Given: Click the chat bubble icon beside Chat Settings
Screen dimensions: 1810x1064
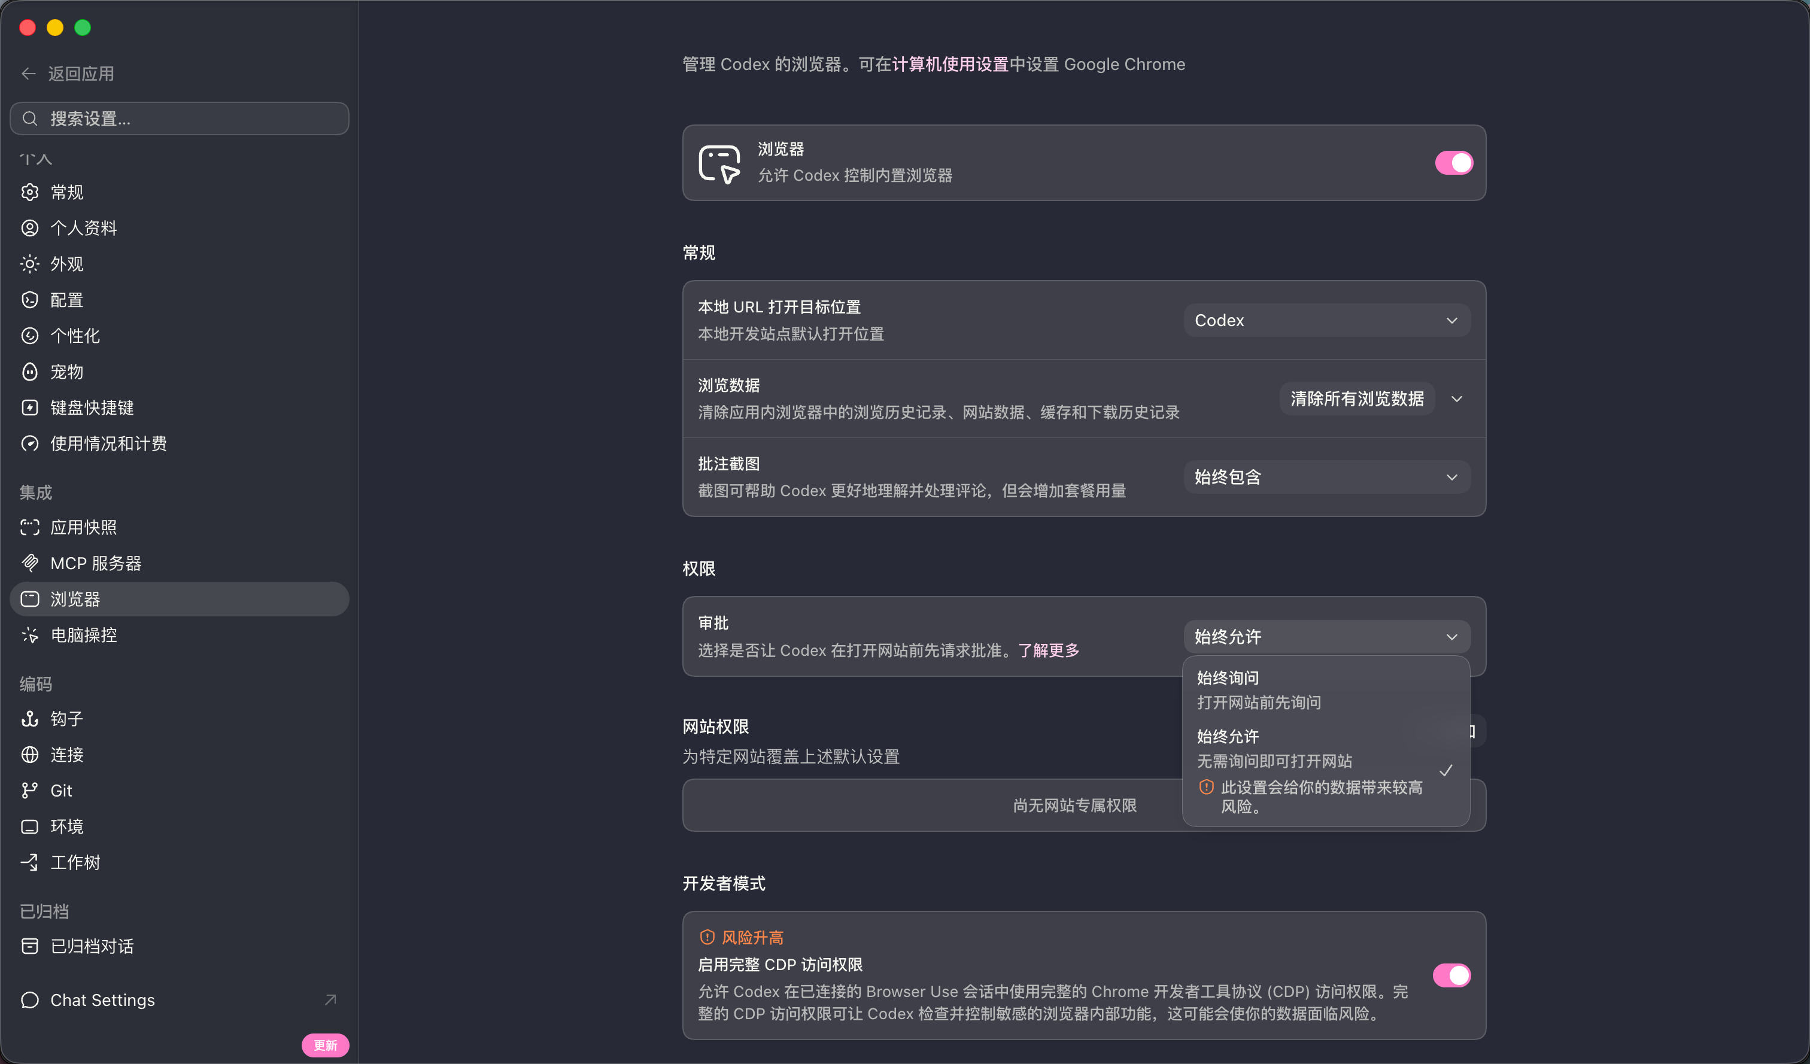Looking at the screenshot, I should coord(29,1000).
